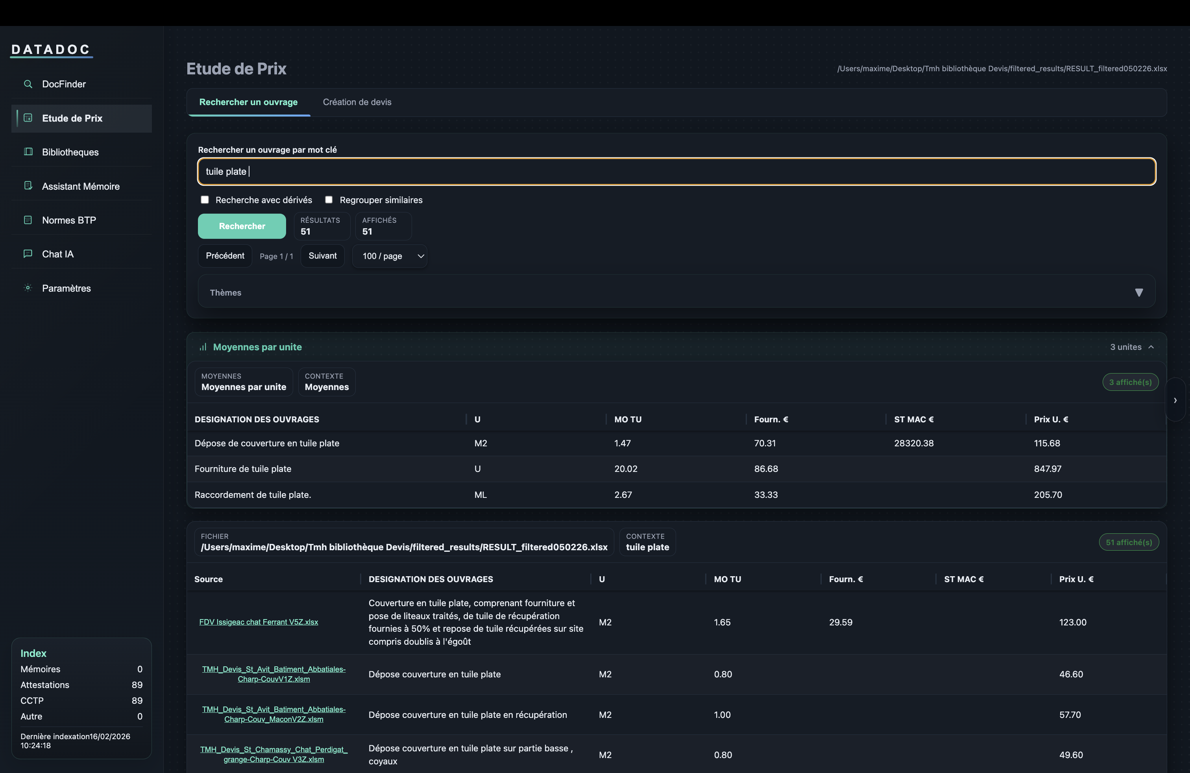Open Bibliotheques via its book icon
The image size is (1190, 773).
click(x=28, y=152)
